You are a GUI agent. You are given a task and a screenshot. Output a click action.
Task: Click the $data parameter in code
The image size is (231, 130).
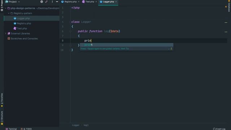[x=114, y=31]
